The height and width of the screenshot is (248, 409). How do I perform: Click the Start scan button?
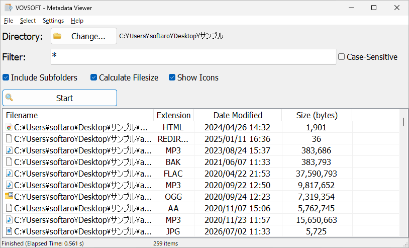click(x=60, y=98)
